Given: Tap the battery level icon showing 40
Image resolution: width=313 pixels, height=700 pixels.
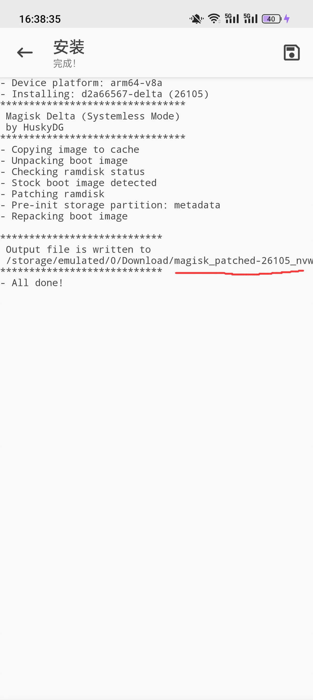Looking at the screenshot, I should pyautogui.click(x=272, y=19).
